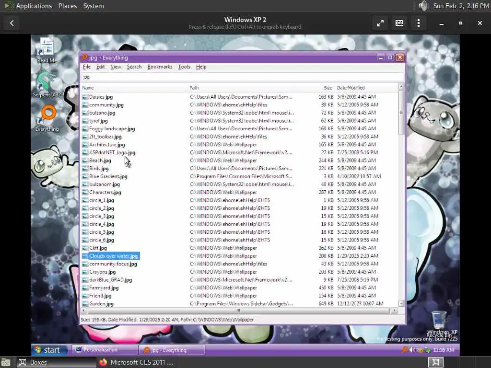Screen dimensions: 491x368
Task: Select circle_3.jpg file name
Action: 102,216
